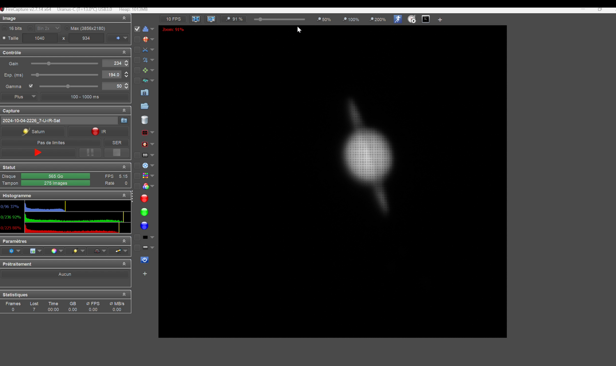Click the IR filter button
Image resolution: width=616 pixels, height=366 pixels.
coord(99,131)
